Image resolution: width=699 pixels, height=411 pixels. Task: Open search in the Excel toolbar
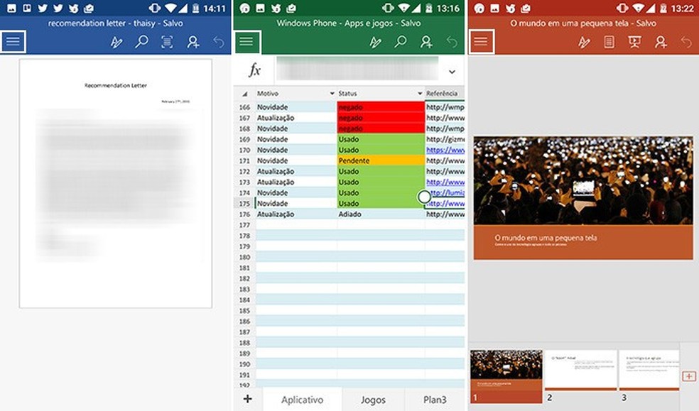(401, 42)
